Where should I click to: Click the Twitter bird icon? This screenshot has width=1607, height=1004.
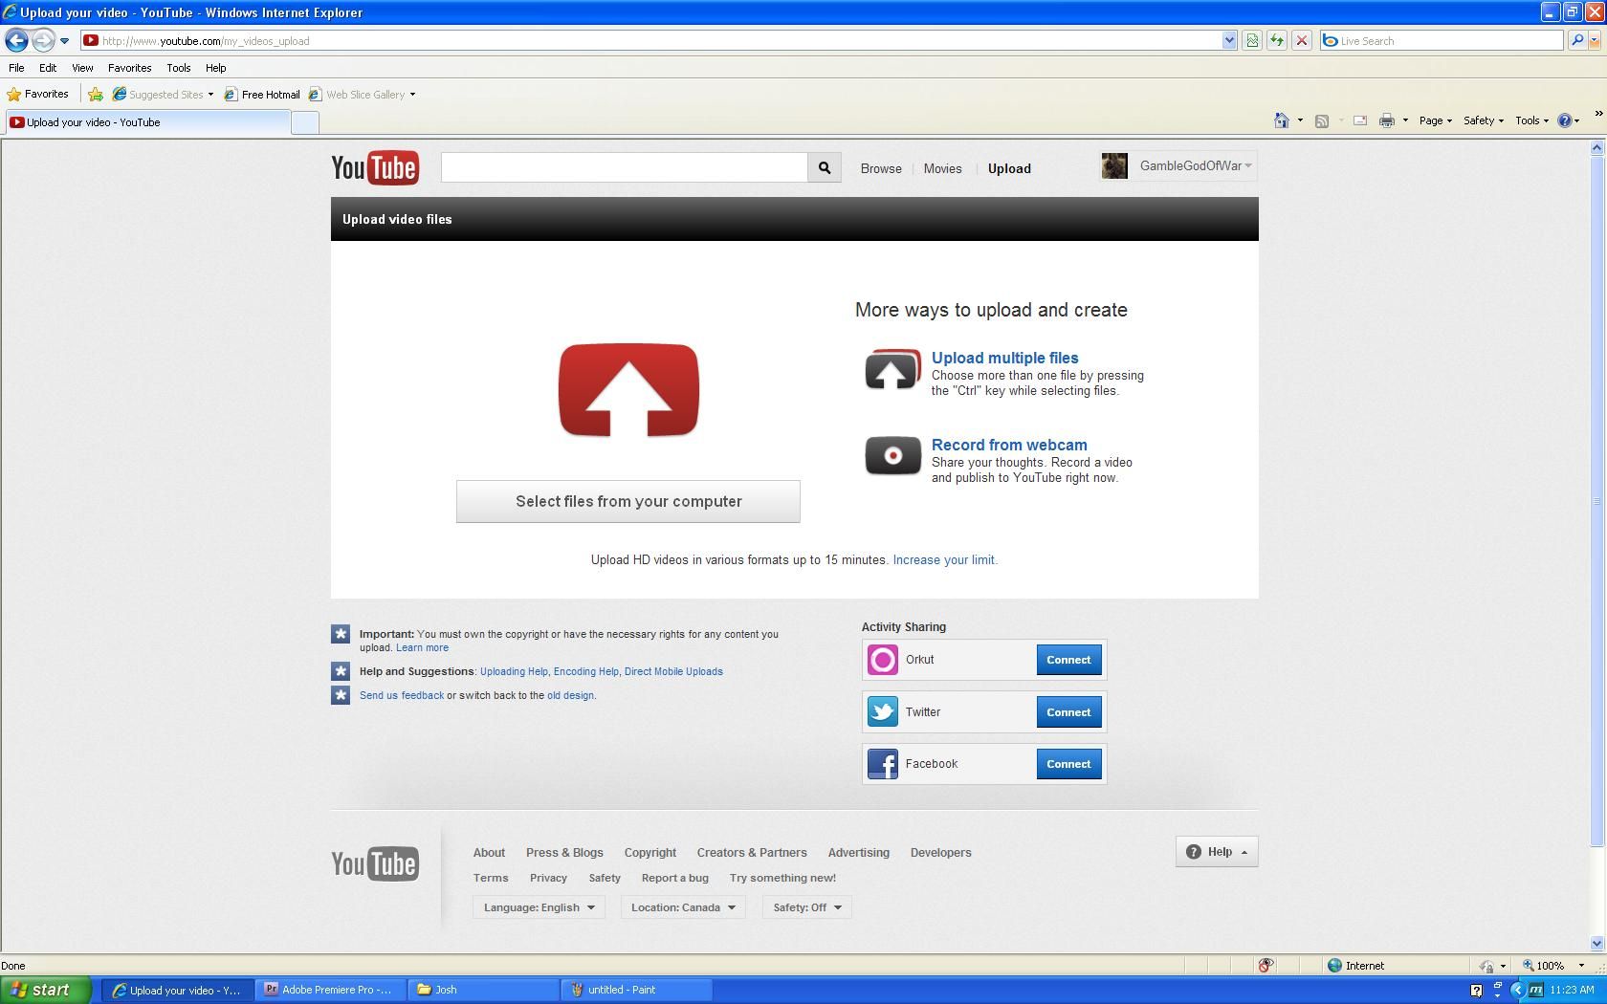coord(881,711)
